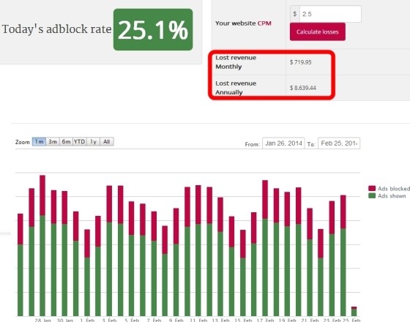Image resolution: width=410 pixels, height=322 pixels.
Task: Select the YTD zoom range
Action: tap(80, 142)
